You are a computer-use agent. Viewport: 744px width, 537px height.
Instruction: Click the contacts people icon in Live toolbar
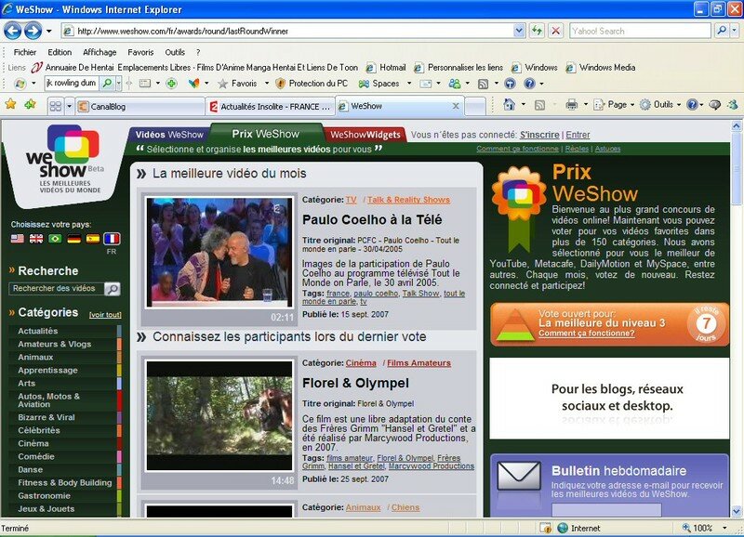[455, 84]
